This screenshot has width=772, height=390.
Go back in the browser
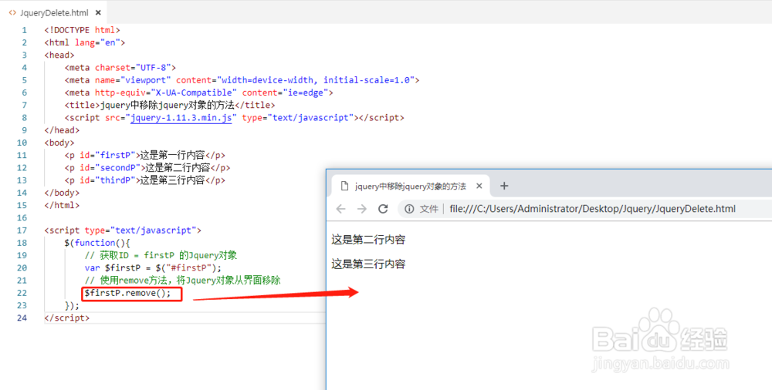tap(340, 209)
